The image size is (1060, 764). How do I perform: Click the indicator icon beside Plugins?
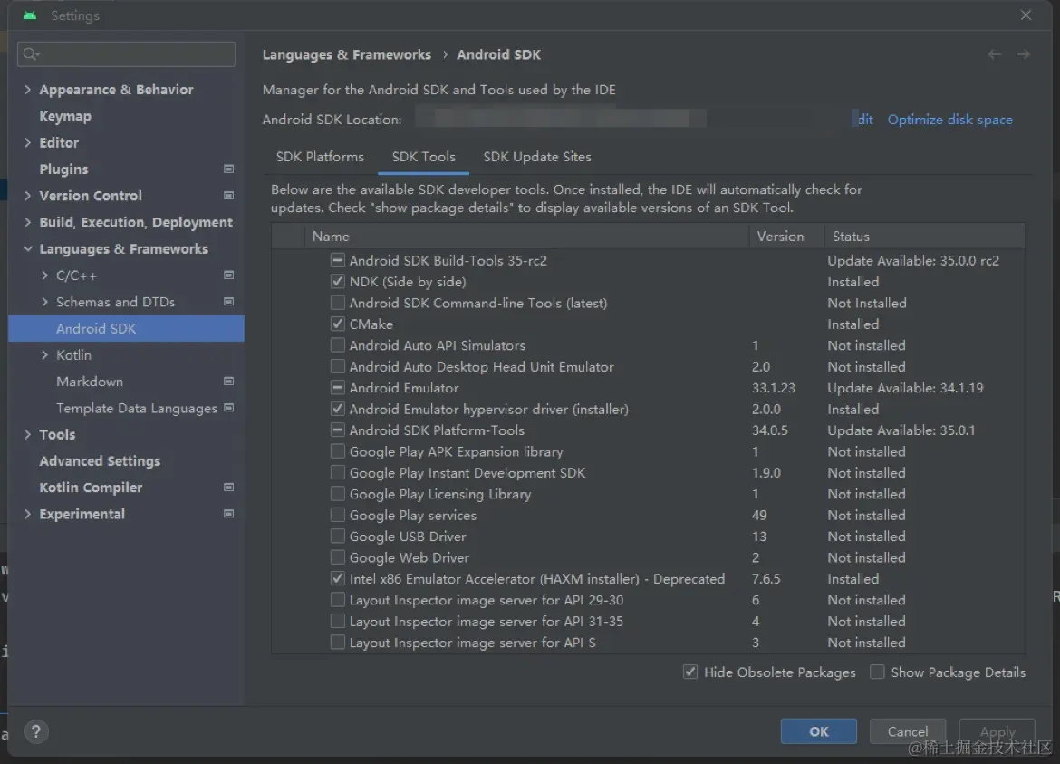(x=229, y=169)
